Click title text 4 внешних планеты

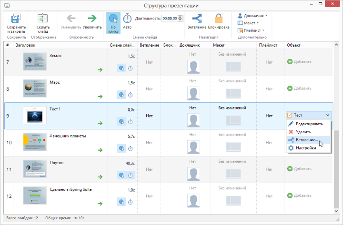tap(68, 136)
